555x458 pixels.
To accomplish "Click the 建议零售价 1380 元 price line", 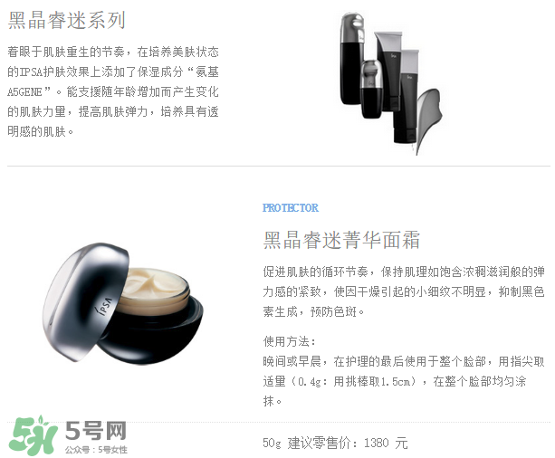I will pos(336,444).
